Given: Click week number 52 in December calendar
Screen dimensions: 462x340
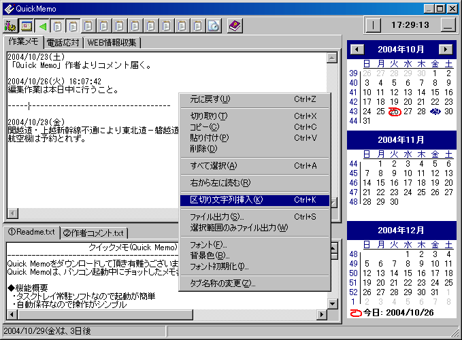Looking at the screenshot, I should point(353,292).
